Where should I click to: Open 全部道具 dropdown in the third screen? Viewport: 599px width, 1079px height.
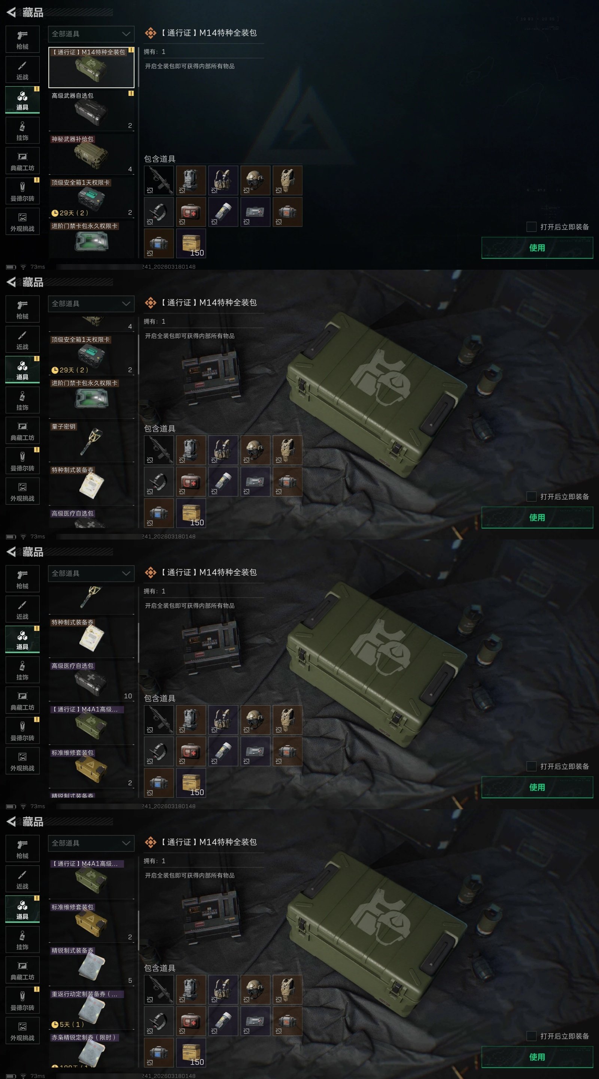pyautogui.click(x=91, y=574)
